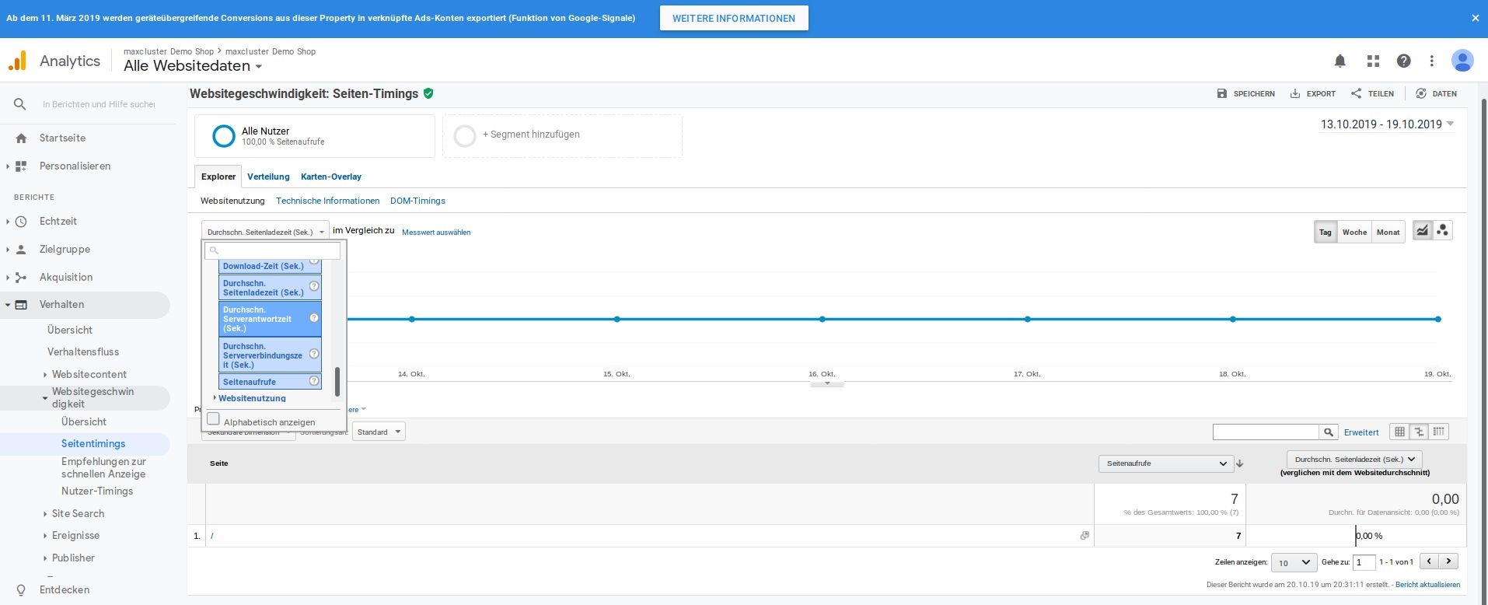Open notifications bell icon
The image size is (1488, 605).
pyautogui.click(x=1340, y=61)
